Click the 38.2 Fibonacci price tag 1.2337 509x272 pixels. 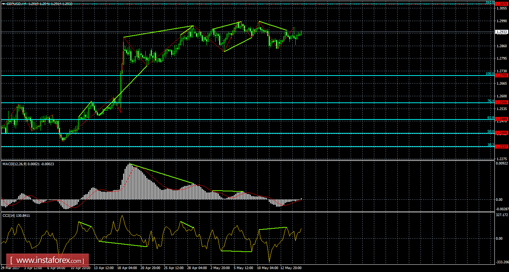coord(502,147)
